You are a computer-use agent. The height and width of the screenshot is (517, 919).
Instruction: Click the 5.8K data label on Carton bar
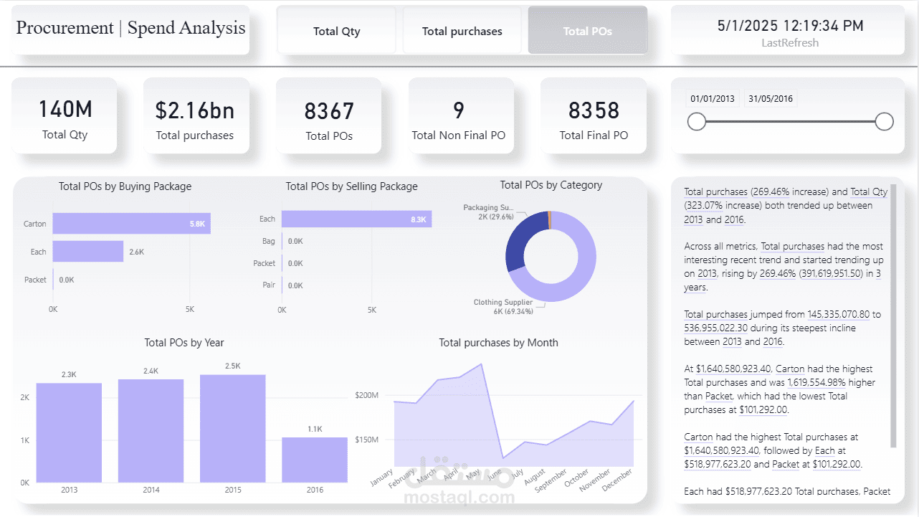[x=197, y=224]
